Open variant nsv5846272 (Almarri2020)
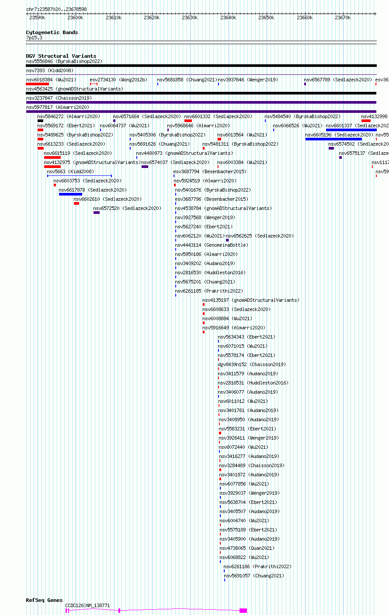Viewport: 389px width, 615px height. coord(69,116)
